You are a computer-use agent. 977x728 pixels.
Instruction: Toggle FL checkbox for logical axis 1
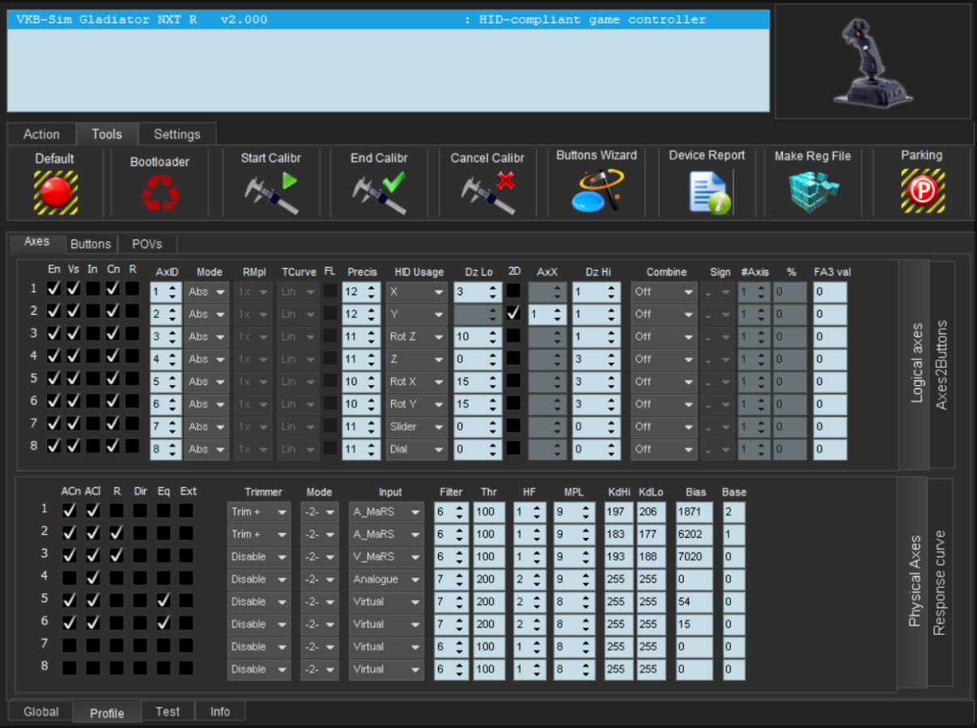tap(330, 290)
